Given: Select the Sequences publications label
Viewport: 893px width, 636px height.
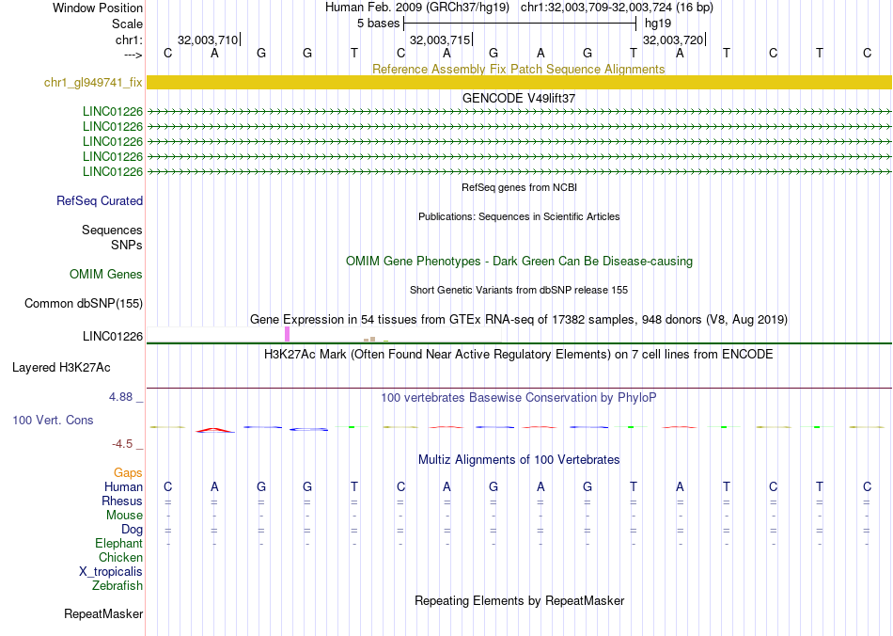Looking at the screenshot, I should tap(112, 230).
